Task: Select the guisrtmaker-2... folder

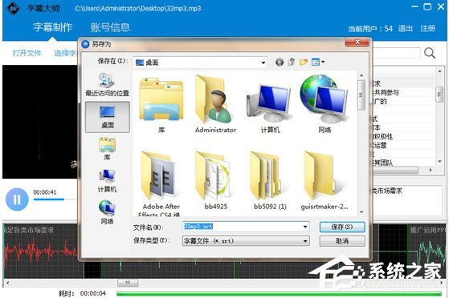Action: (x=325, y=181)
